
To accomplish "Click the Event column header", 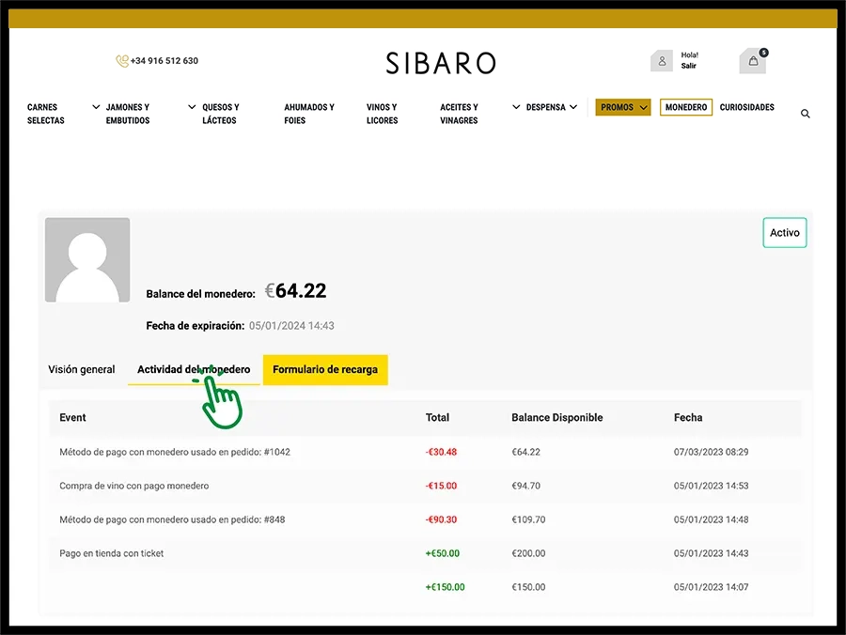I will 72,417.
